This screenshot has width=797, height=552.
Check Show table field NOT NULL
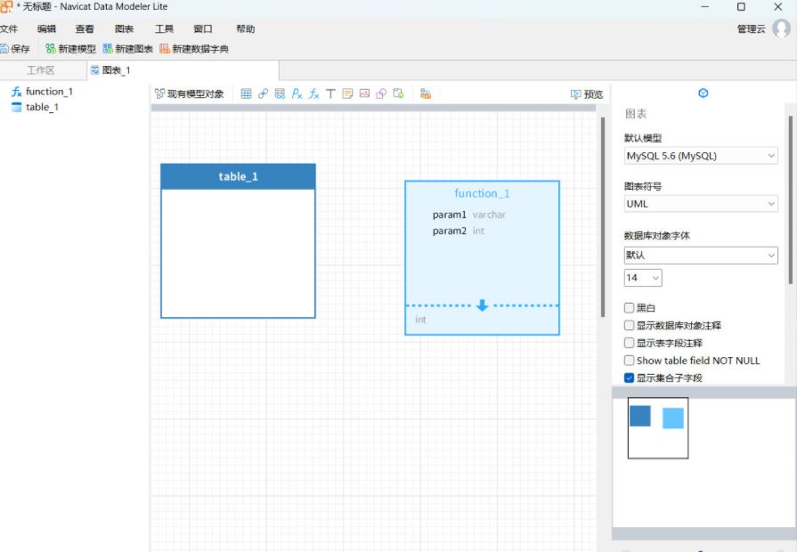click(629, 361)
